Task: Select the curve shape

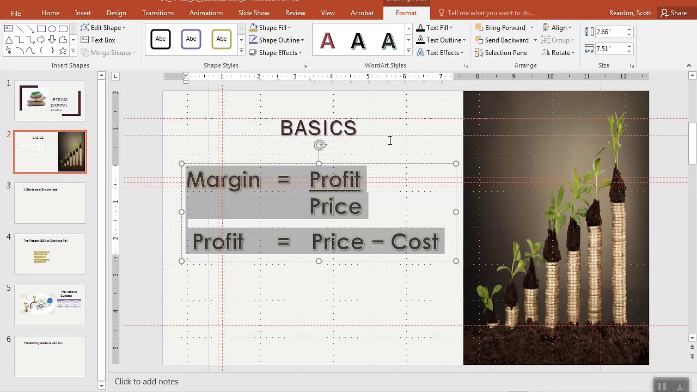Action: (30, 51)
